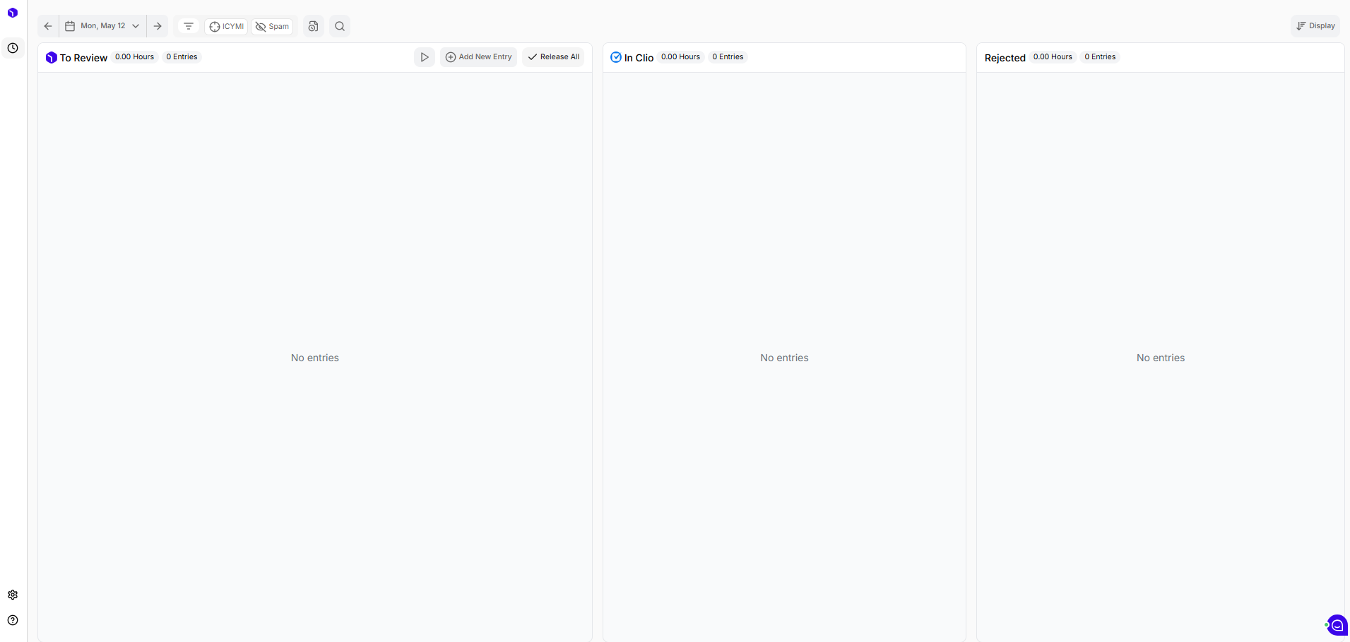Image resolution: width=1350 pixels, height=642 pixels.
Task: Click the 0 Entries badge in Rejected
Action: click(1101, 57)
